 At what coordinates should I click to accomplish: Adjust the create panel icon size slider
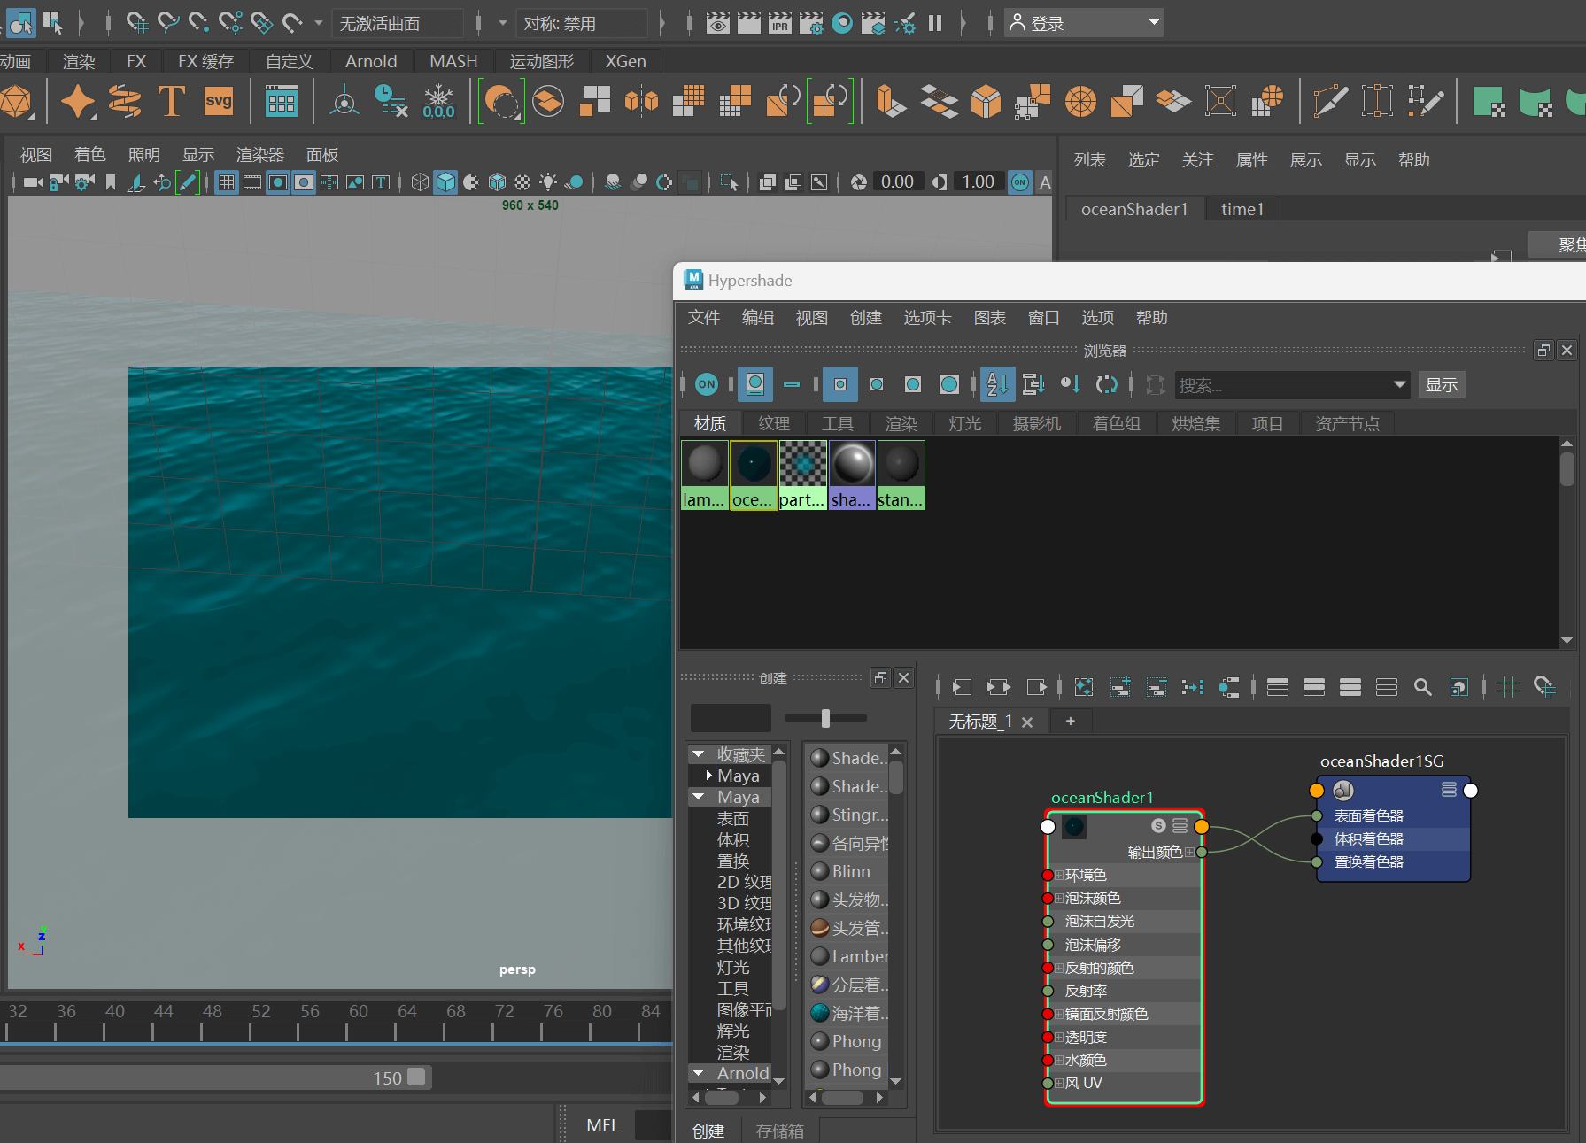coord(825,718)
